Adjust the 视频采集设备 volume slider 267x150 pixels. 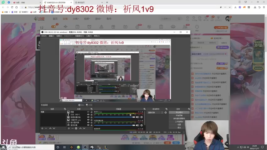pos(114,125)
